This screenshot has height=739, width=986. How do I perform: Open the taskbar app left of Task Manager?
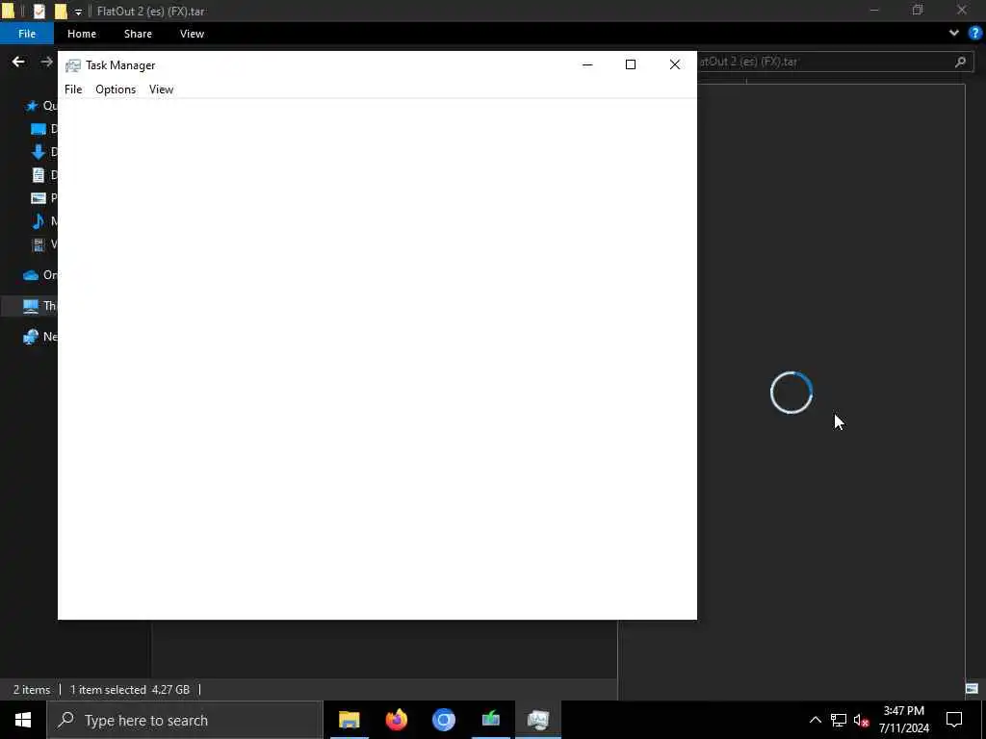(490, 720)
